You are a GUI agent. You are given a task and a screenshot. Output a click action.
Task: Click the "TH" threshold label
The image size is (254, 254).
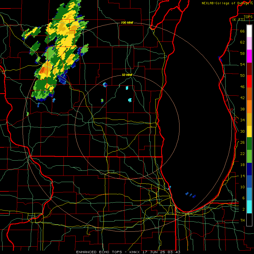pyautogui.click(x=242, y=220)
